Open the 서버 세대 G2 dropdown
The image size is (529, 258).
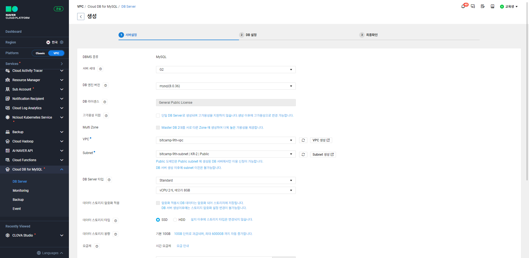[x=226, y=70]
